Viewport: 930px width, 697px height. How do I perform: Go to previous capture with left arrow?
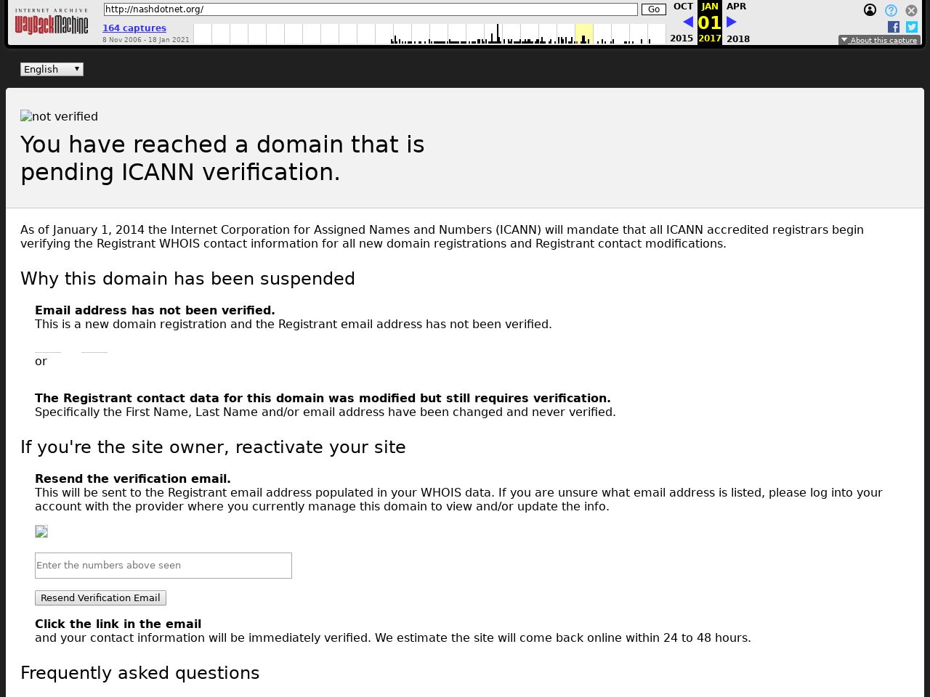coord(687,22)
